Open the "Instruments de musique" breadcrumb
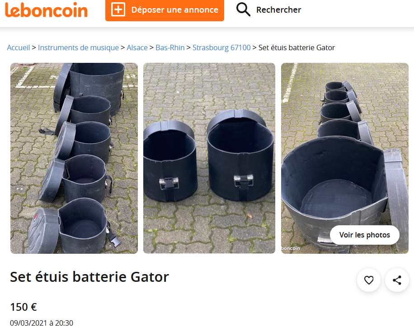This screenshot has width=414, height=332. pos(78,47)
